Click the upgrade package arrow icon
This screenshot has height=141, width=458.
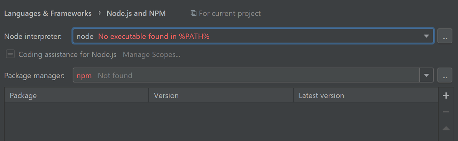(446, 128)
